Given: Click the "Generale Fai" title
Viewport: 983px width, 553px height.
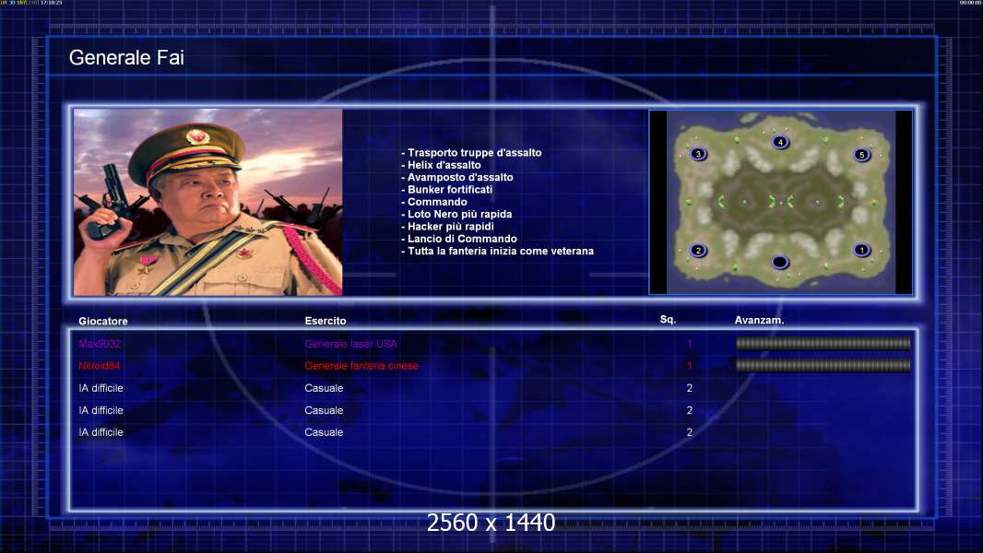Looking at the screenshot, I should [x=126, y=58].
